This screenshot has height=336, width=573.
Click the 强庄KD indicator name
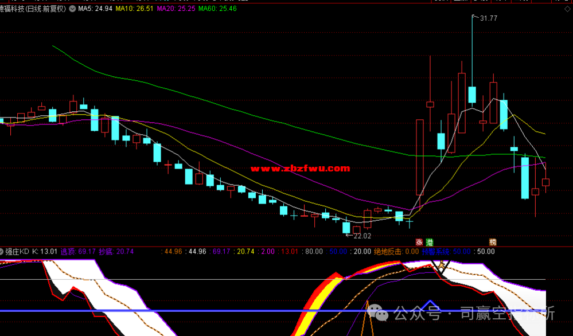(x=17, y=252)
